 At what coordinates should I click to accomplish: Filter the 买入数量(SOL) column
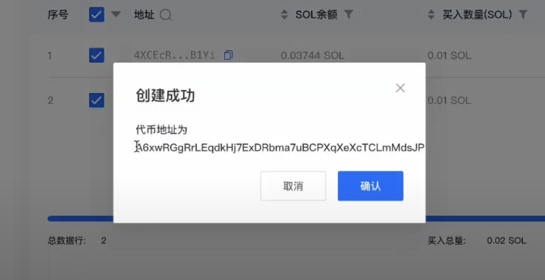coord(523,14)
